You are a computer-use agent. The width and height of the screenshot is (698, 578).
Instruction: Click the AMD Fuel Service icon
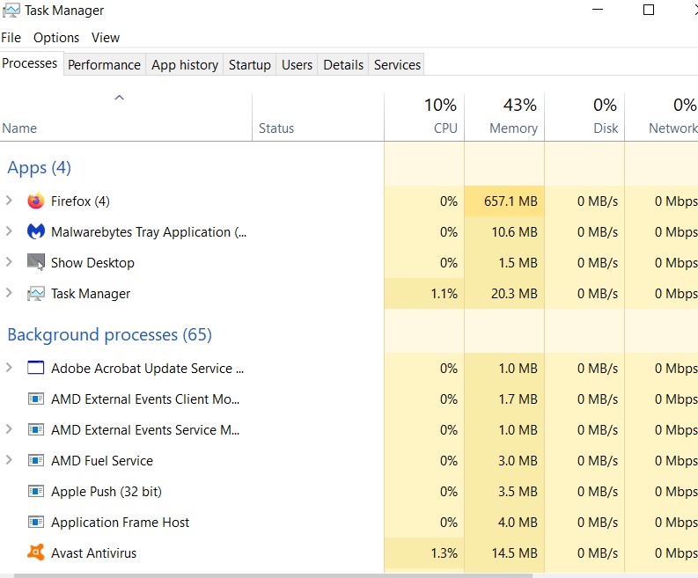[36, 460]
